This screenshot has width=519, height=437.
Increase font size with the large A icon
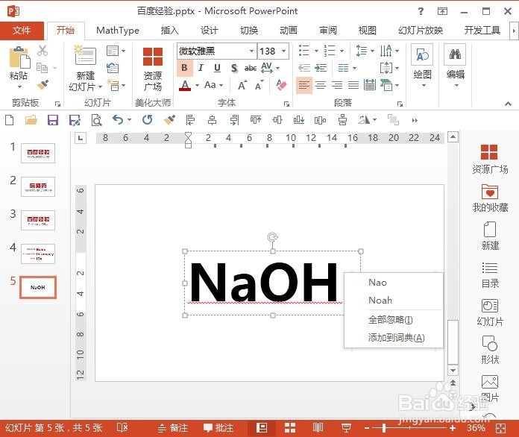[x=242, y=85]
